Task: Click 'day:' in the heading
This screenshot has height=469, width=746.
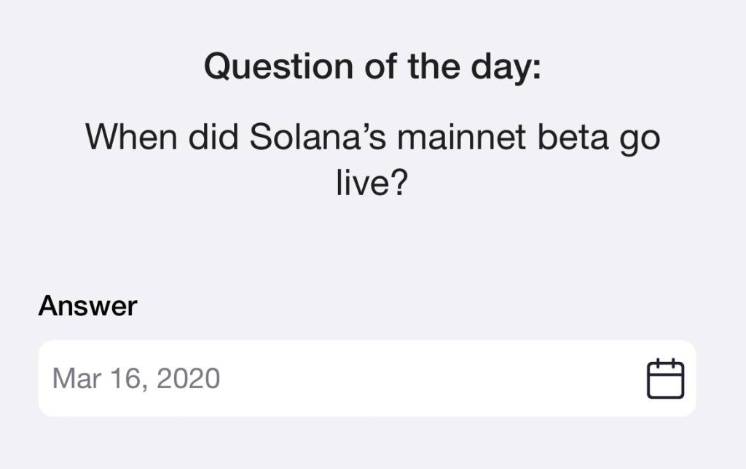Action: point(506,67)
